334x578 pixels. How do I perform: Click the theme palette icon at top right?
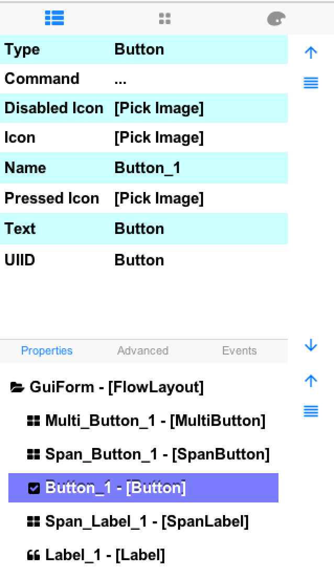276,18
